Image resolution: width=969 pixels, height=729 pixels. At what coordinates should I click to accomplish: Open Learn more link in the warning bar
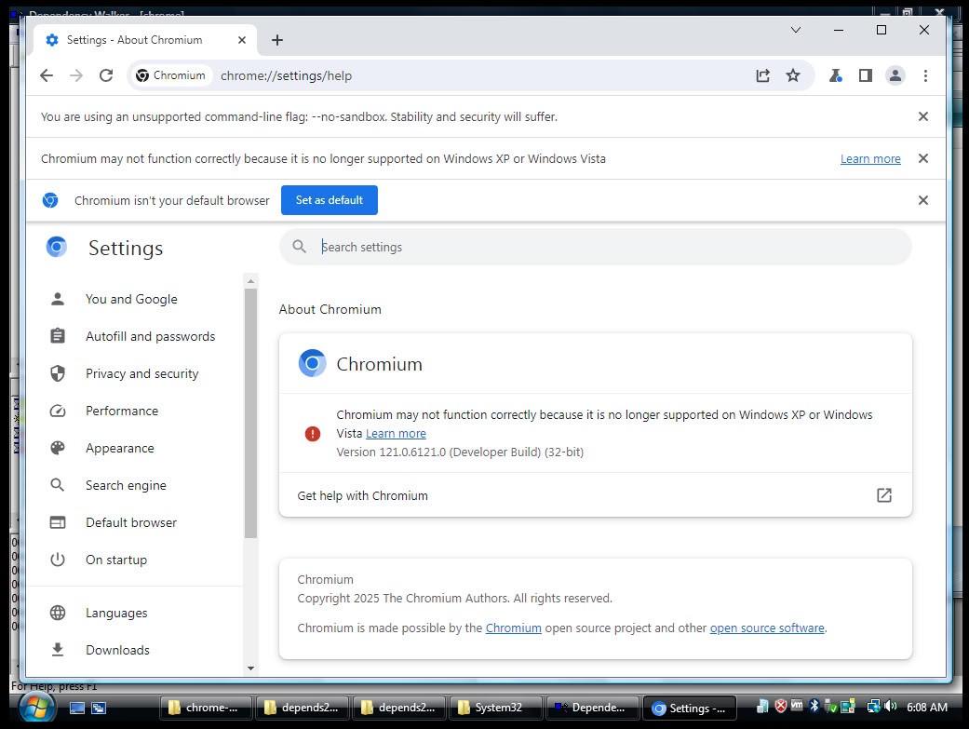click(x=869, y=159)
